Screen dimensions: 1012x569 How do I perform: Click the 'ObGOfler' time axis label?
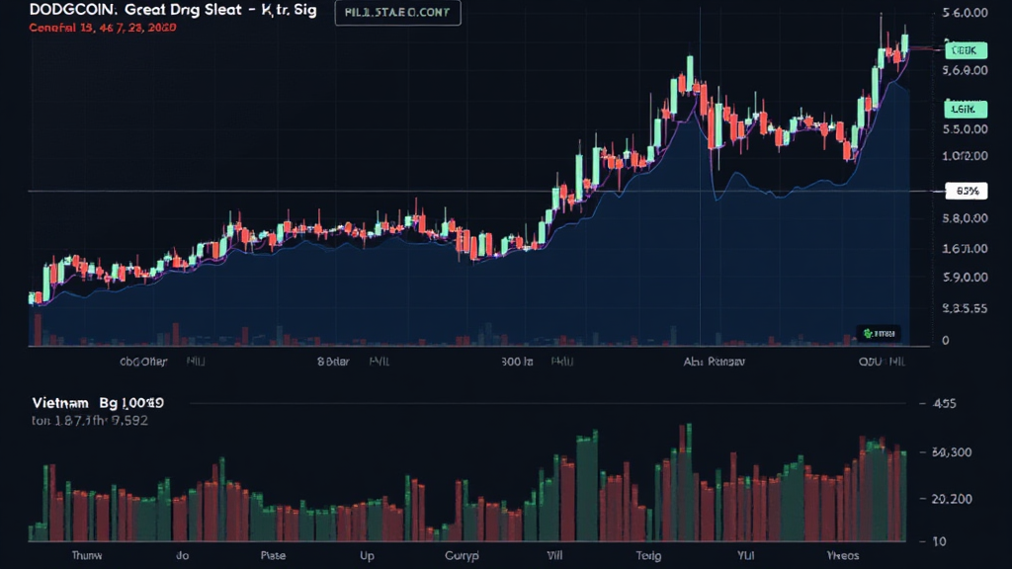click(143, 362)
